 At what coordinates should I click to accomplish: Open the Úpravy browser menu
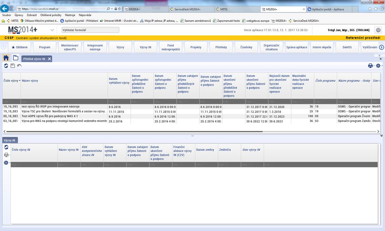coord(19,15)
